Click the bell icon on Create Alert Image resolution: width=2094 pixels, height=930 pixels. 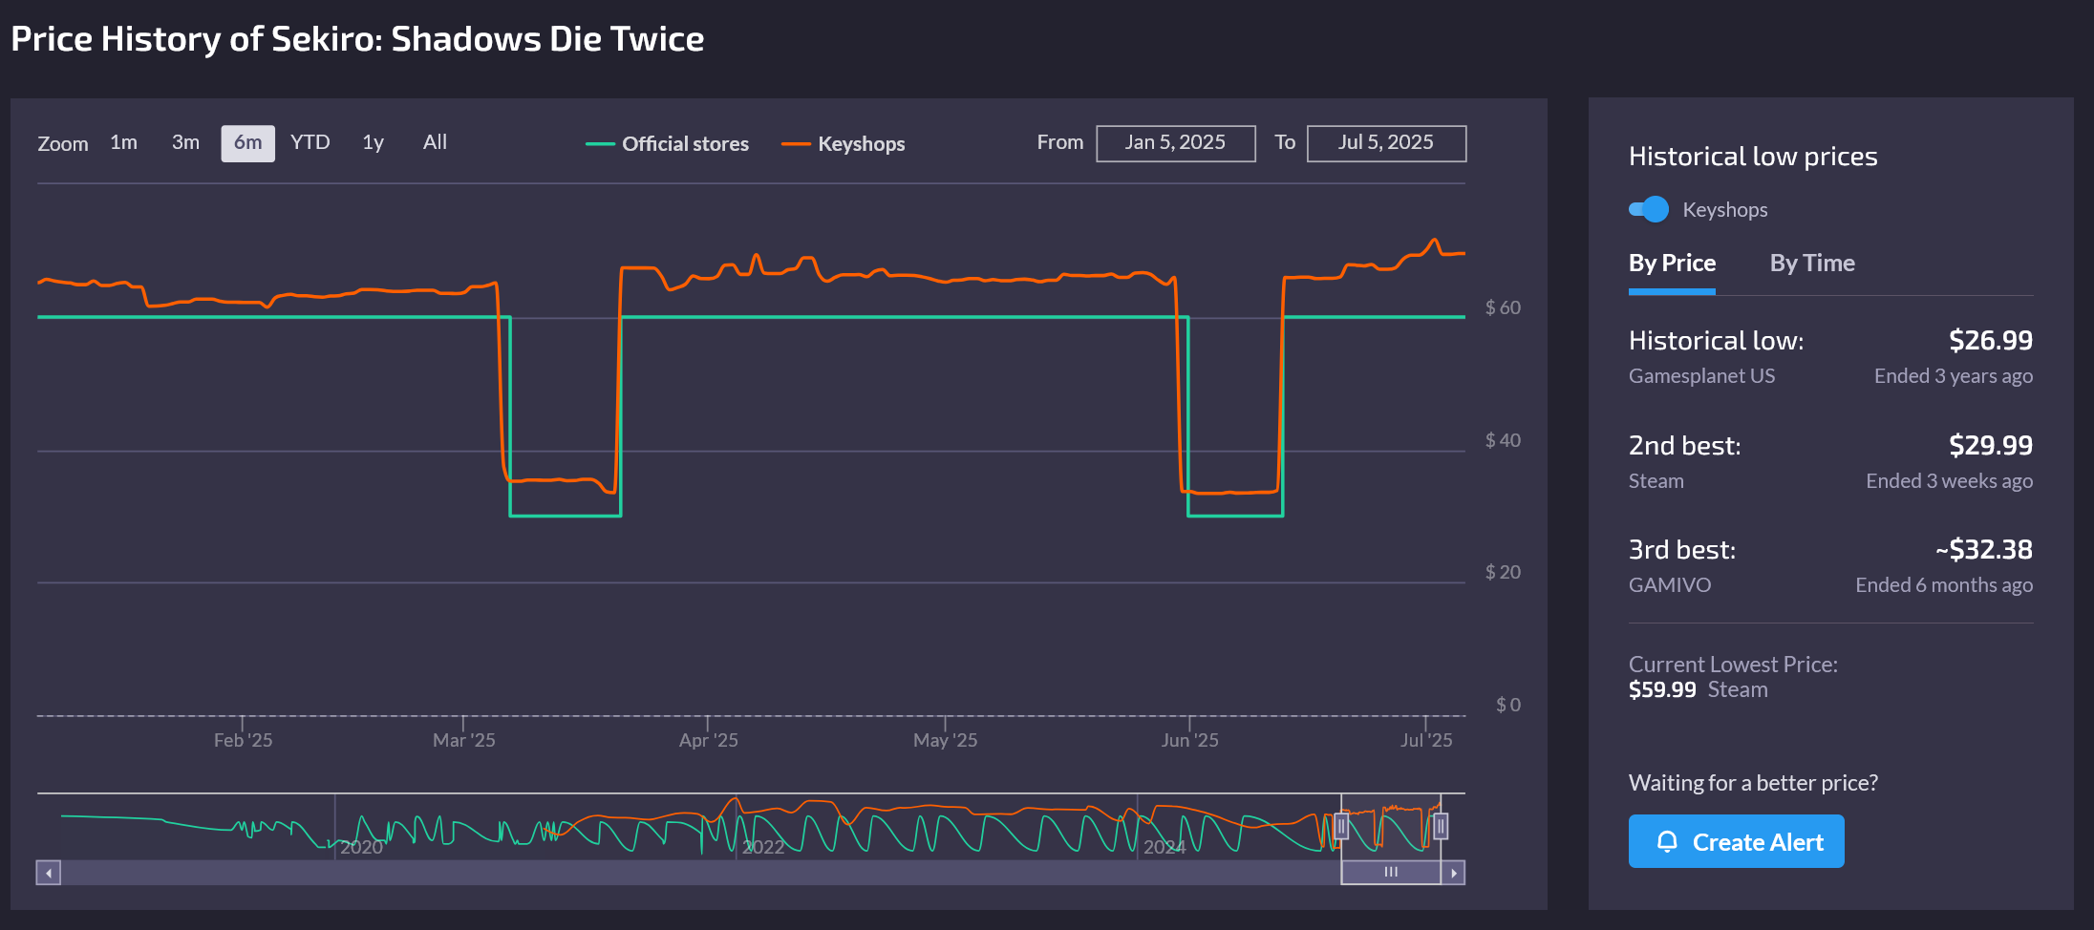coord(1667,841)
